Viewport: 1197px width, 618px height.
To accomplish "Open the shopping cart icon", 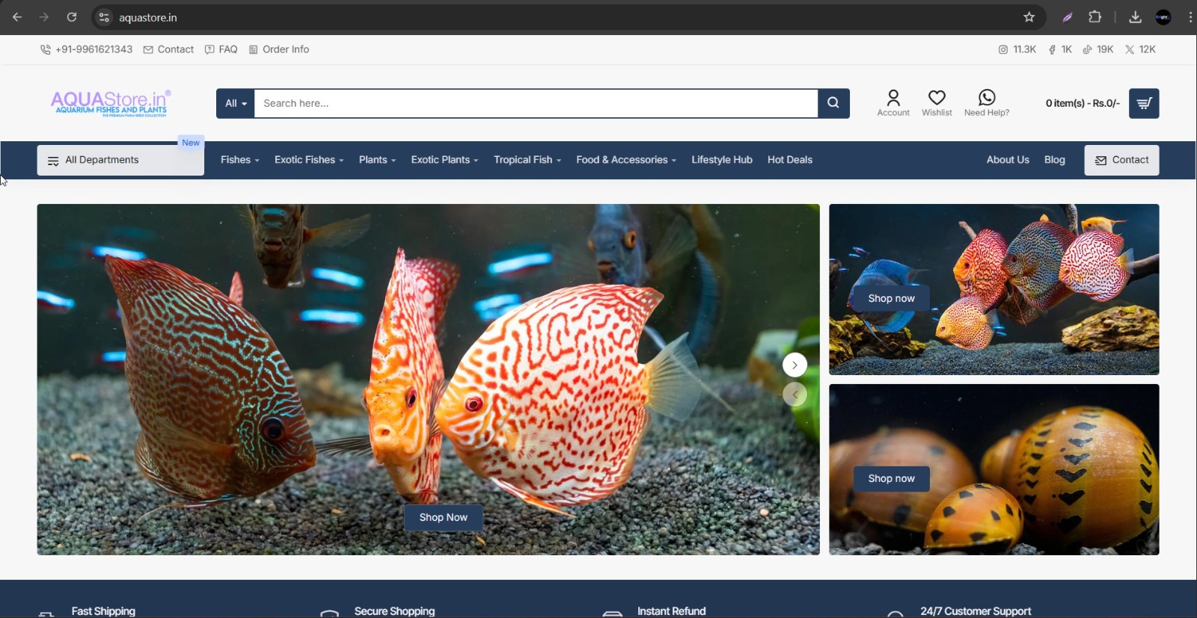I will coord(1144,103).
